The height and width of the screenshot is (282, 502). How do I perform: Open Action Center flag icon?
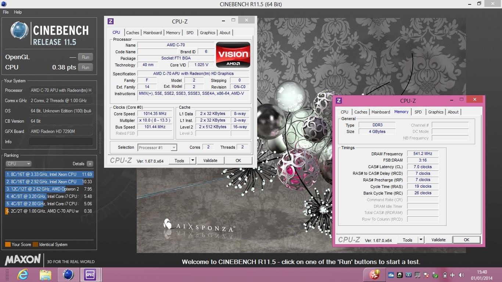click(x=426, y=275)
